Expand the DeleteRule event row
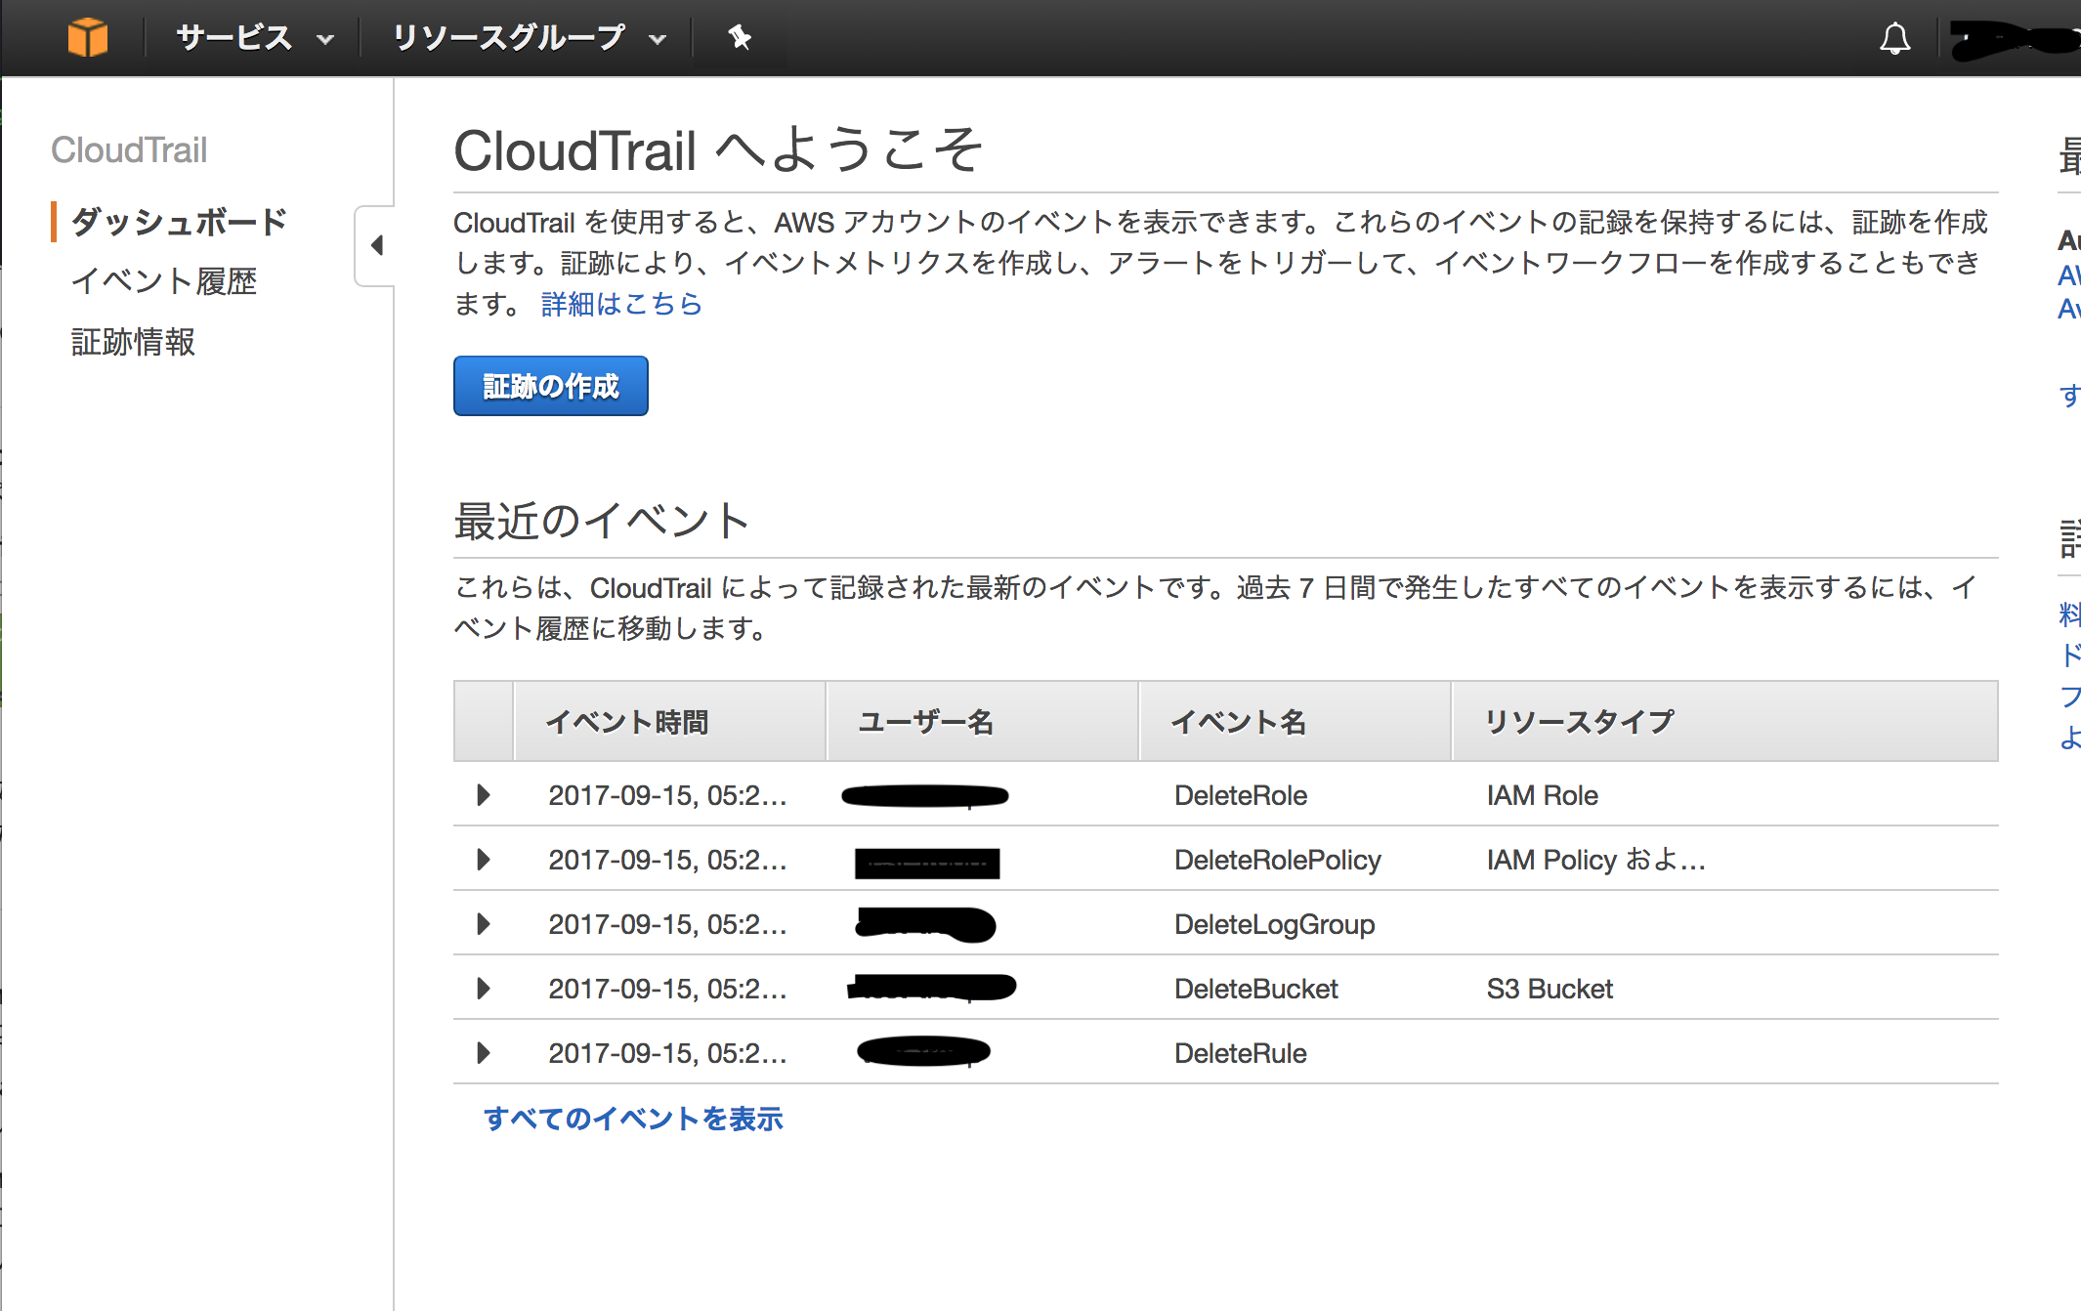Viewport: 2081px width, 1311px height. pyautogui.click(x=483, y=1052)
